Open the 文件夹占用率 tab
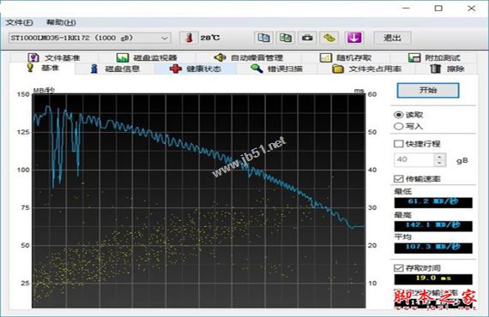This screenshot has width=489, height=317. [x=367, y=69]
